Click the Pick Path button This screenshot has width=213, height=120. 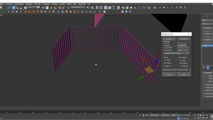click(x=169, y=39)
